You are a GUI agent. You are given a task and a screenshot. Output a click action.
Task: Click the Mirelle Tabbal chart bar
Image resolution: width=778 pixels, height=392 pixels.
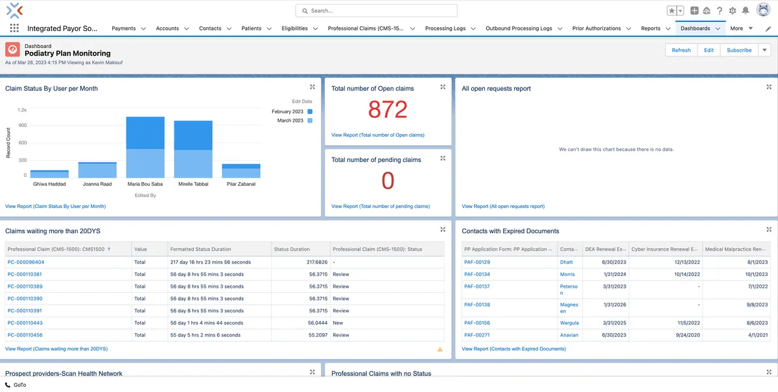(193, 149)
